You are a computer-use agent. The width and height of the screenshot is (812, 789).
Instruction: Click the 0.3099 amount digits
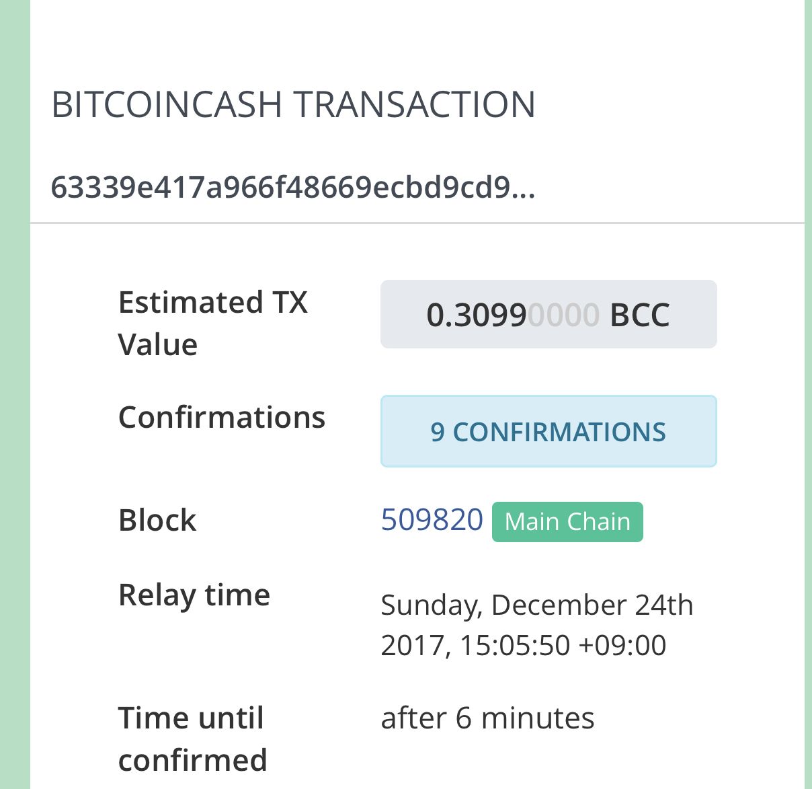476,315
